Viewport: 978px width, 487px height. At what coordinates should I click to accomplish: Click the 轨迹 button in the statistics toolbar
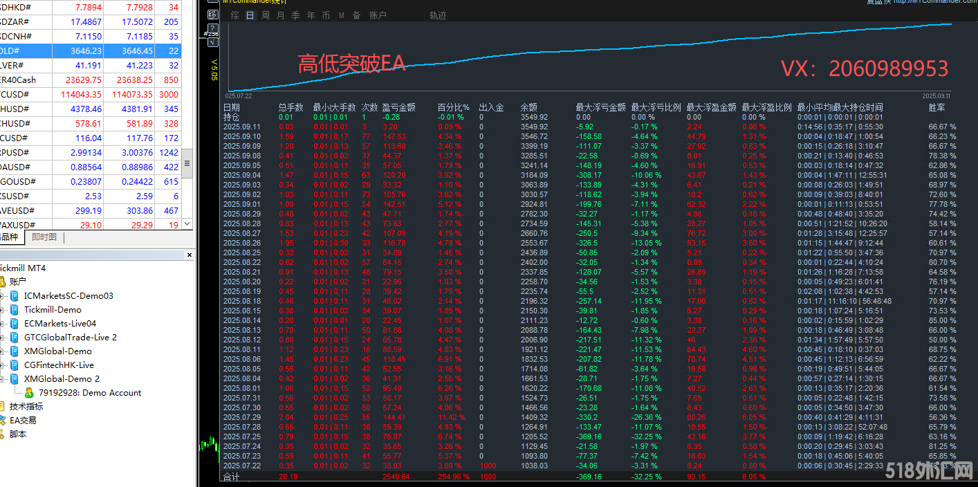point(438,15)
